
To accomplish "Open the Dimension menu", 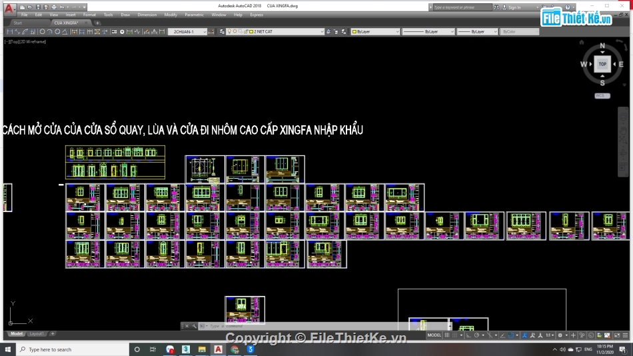I will coord(147,15).
